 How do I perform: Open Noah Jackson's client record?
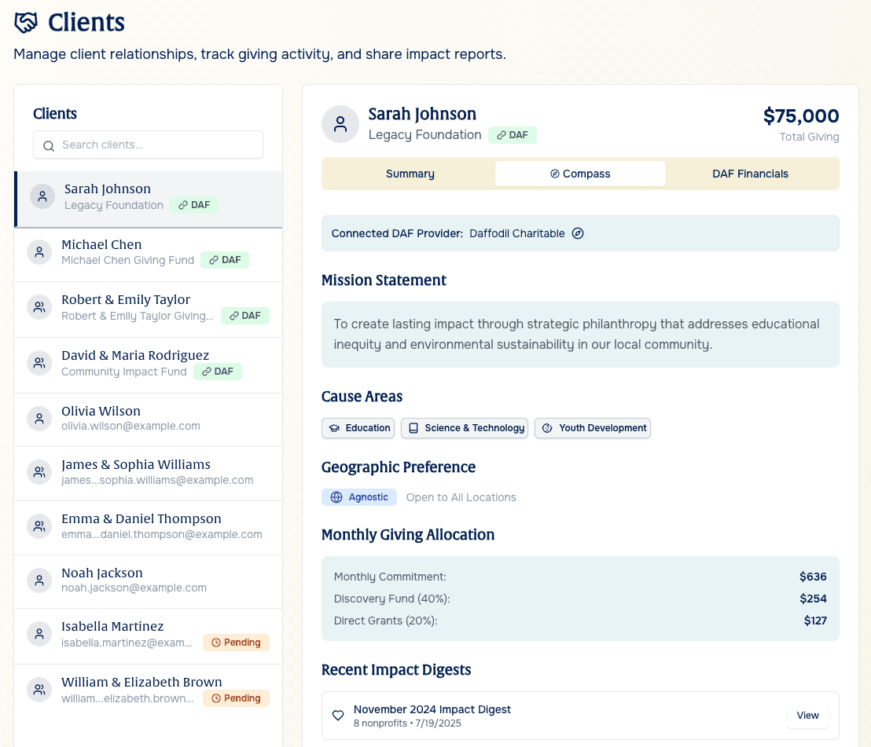pos(148,580)
